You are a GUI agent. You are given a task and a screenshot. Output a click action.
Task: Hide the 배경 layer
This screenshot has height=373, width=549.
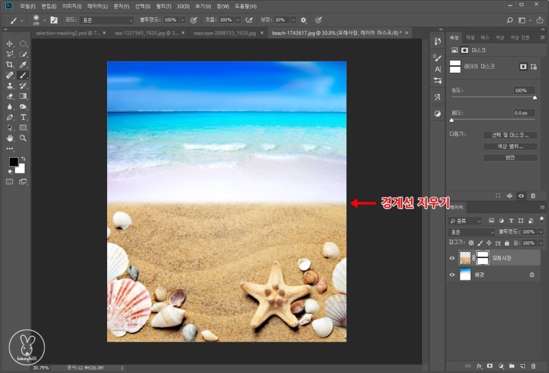452,274
